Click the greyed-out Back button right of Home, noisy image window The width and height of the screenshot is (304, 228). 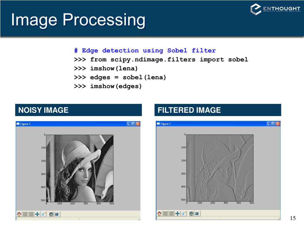click(x=25, y=214)
